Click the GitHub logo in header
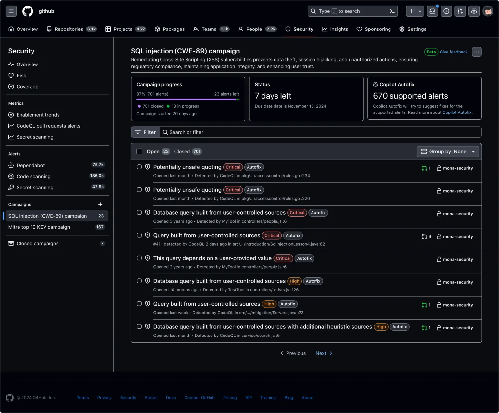This screenshot has height=413, width=499. click(28, 11)
